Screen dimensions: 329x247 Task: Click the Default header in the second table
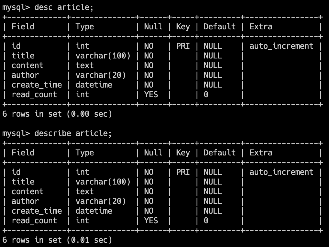(x=219, y=153)
